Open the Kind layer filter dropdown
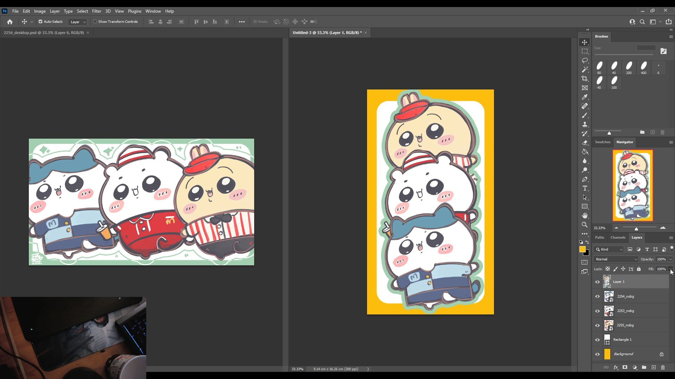Screen dimensions: 675x379 point(609,250)
